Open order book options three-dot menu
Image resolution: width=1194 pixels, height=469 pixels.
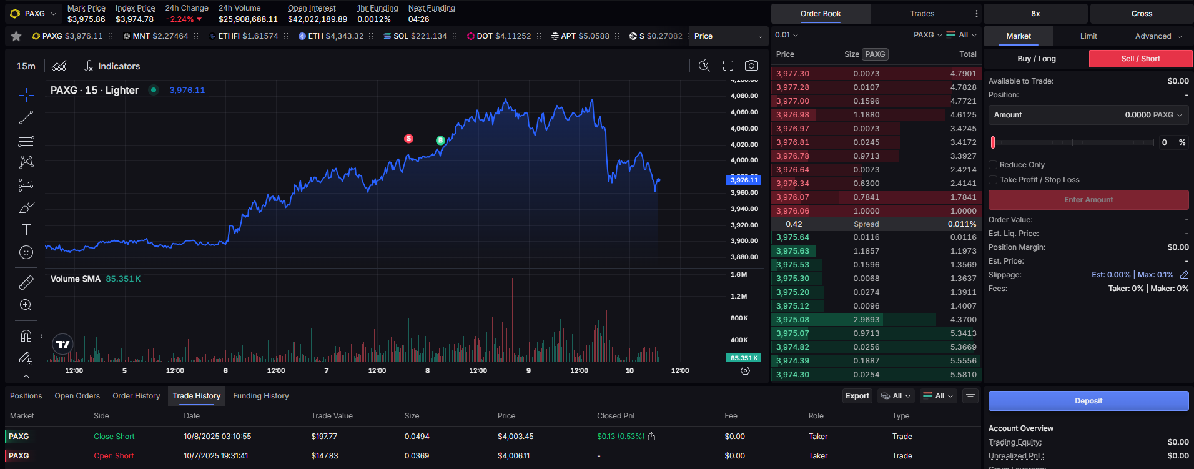[x=977, y=14]
